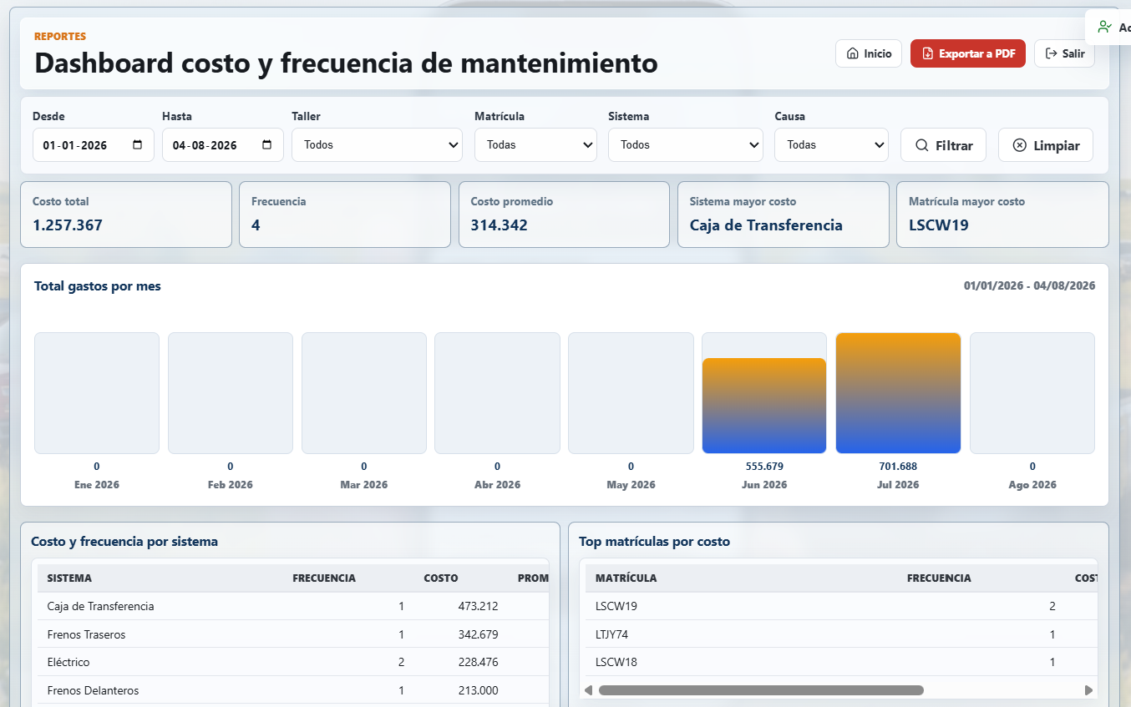Apply filters with the Filtrar button
The width and height of the screenshot is (1131, 707).
pyautogui.click(x=943, y=145)
